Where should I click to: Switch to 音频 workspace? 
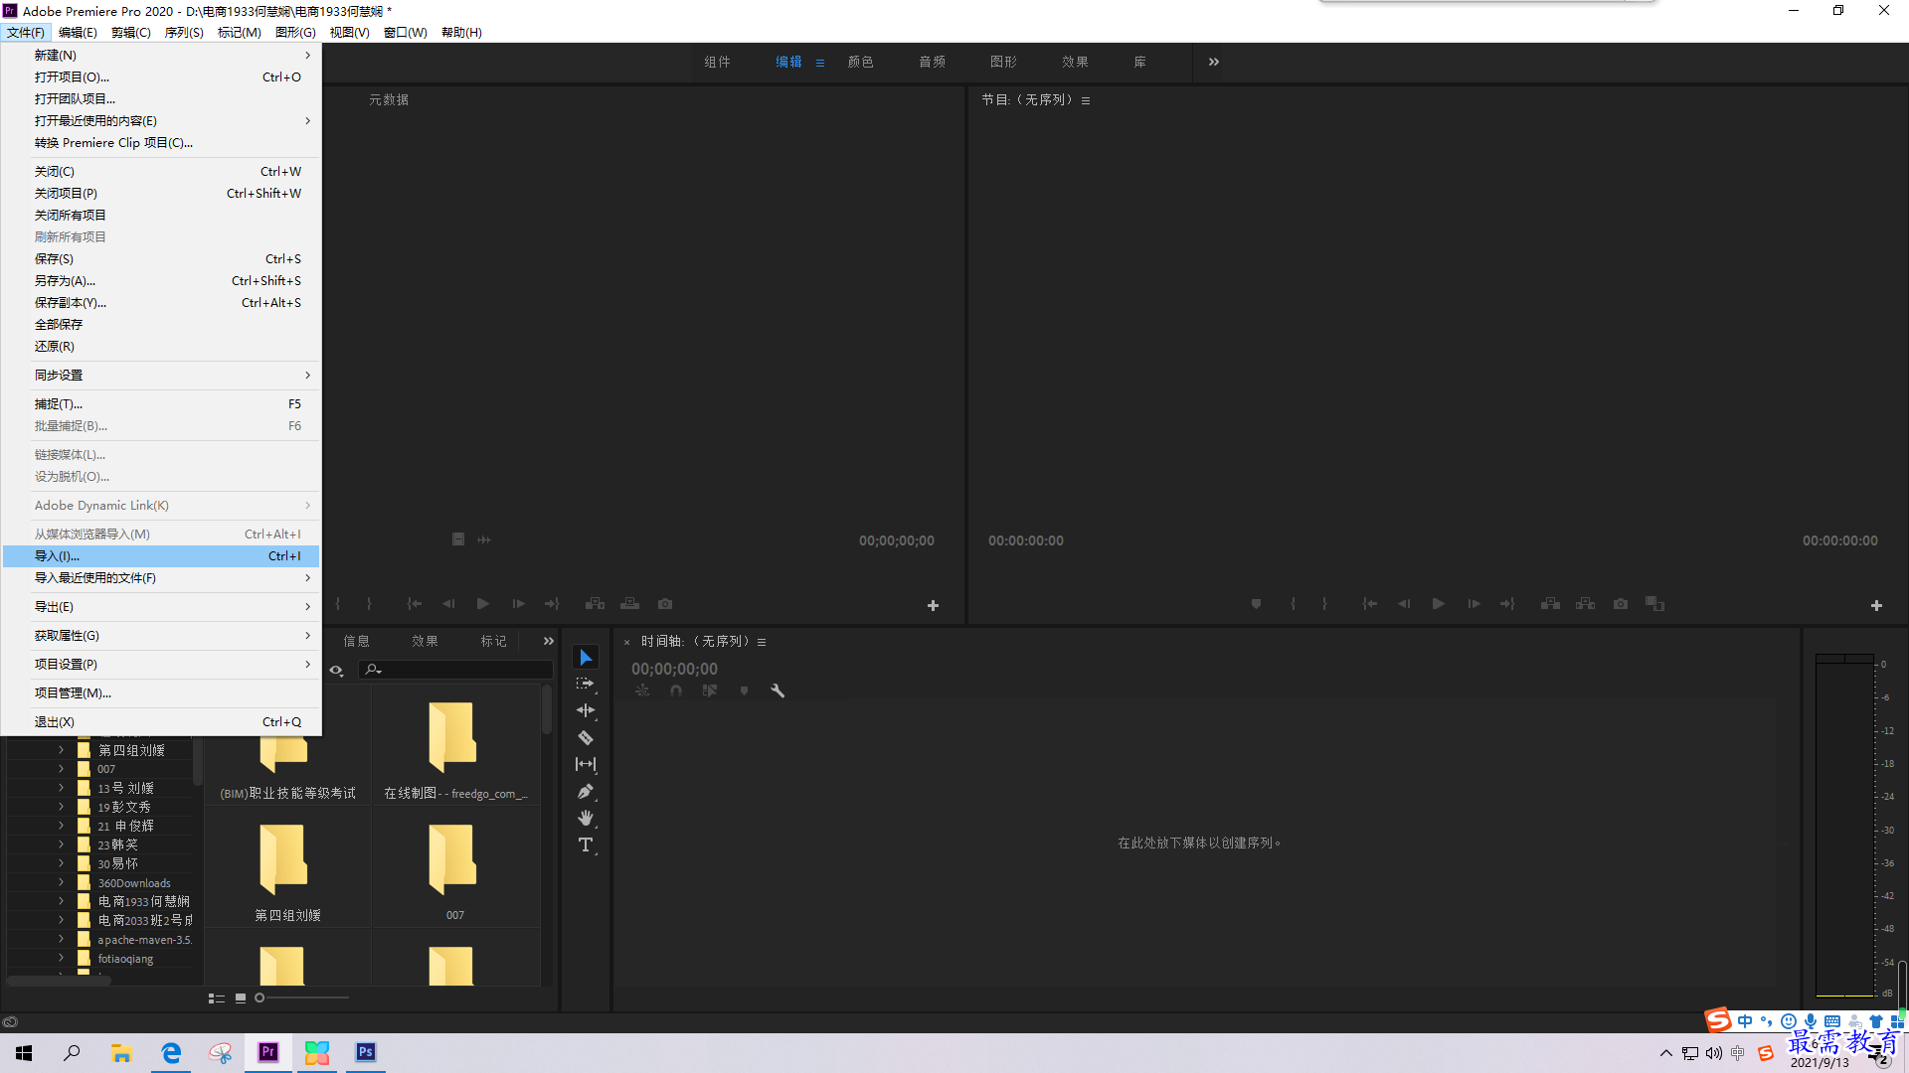pyautogui.click(x=933, y=62)
